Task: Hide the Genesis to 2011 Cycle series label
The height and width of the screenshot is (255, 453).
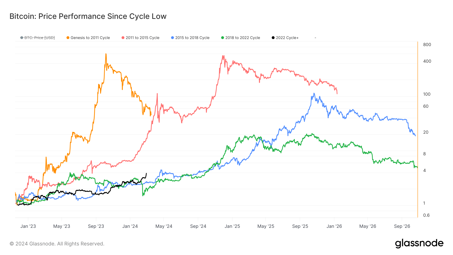Action: pos(90,38)
